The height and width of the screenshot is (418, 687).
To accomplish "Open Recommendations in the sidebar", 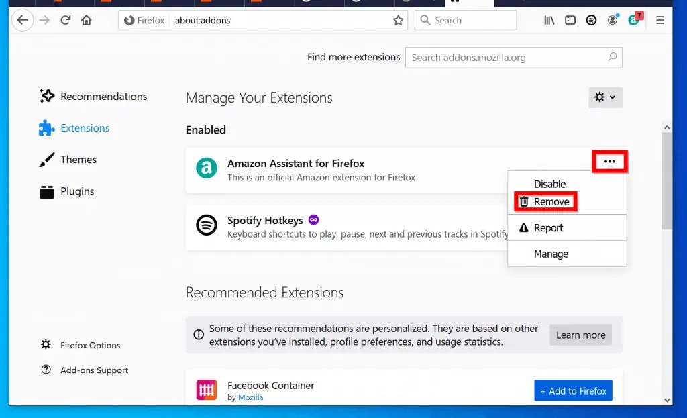I will click(104, 96).
